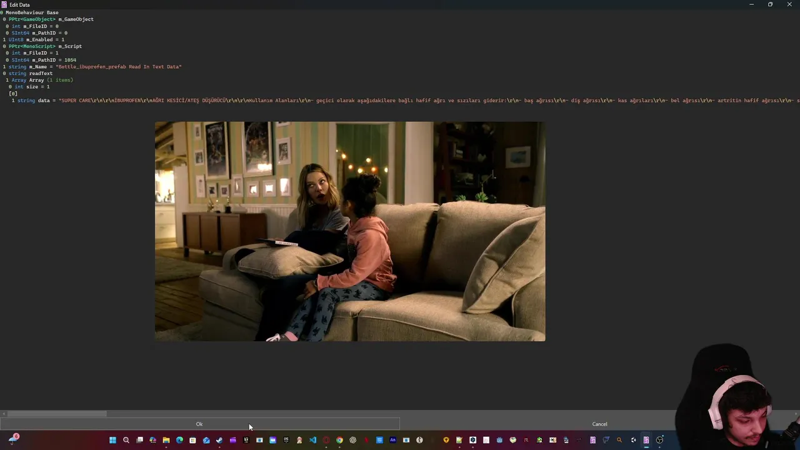The height and width of the screenshot is (450, 800).
Task: Open Microsoft Edge from the taskbar
Action: pyautogui.click(x=179, y=440)
